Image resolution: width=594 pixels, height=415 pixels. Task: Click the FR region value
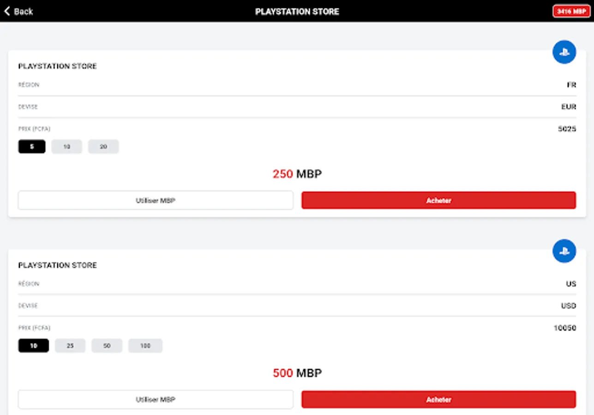point(571,85)
